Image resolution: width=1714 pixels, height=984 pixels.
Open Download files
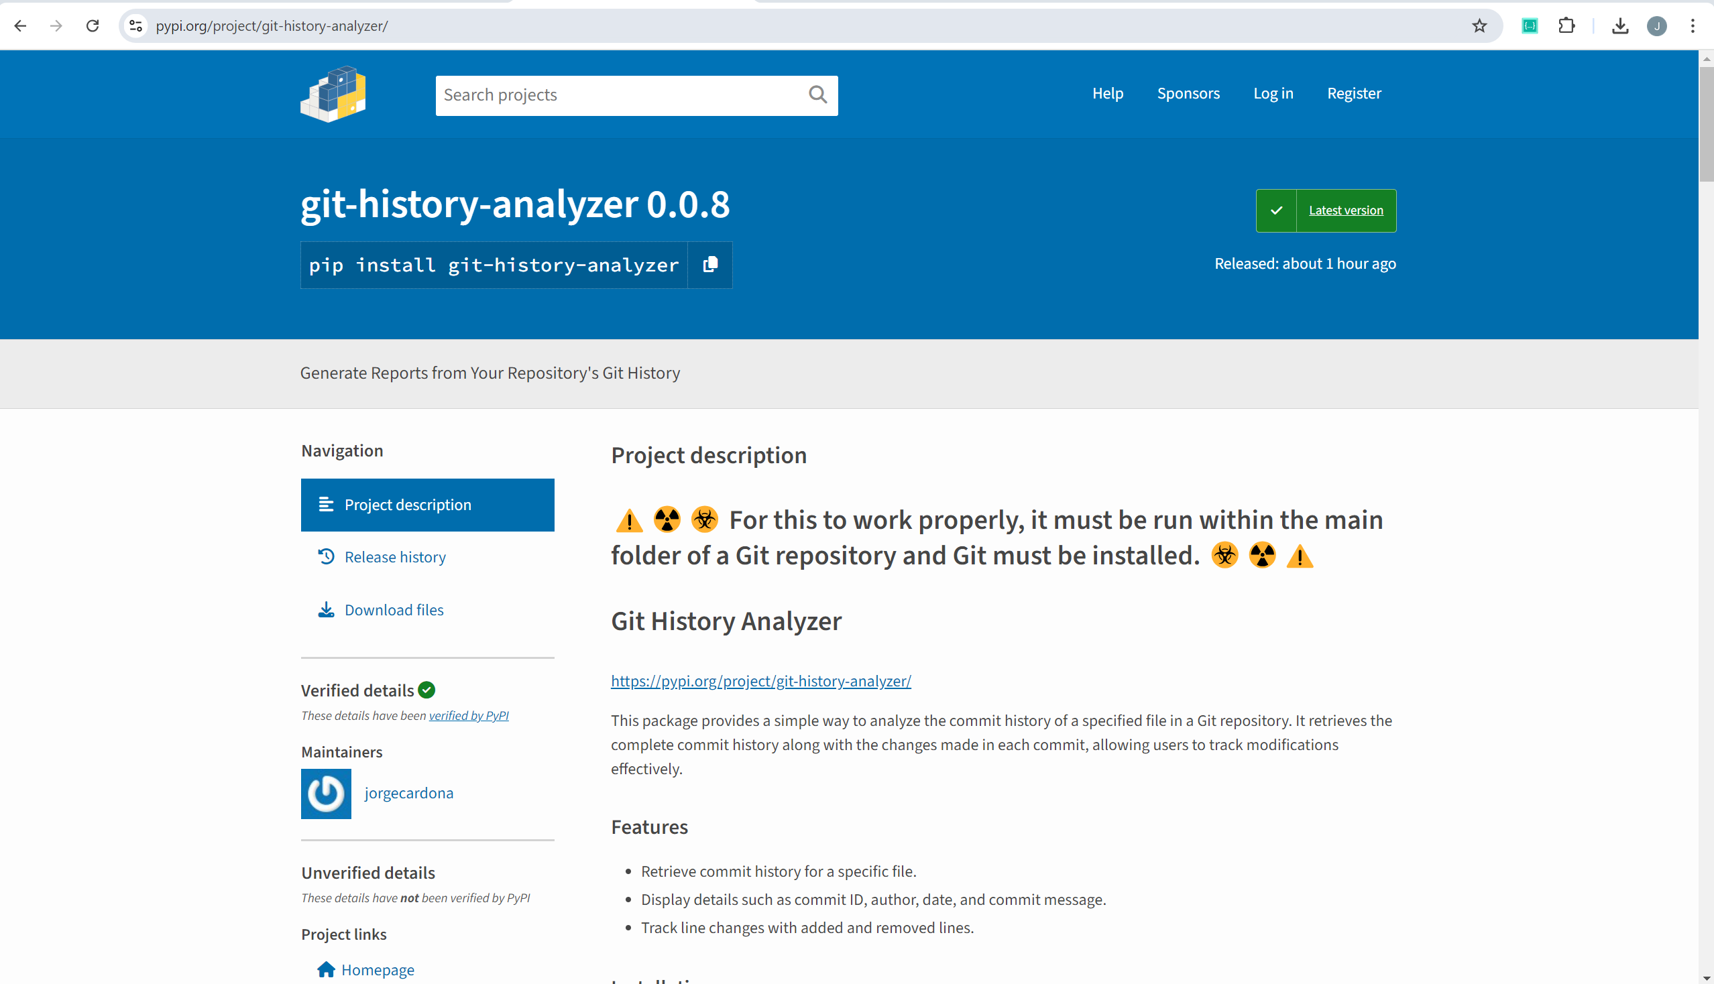(x=394, y=609)
